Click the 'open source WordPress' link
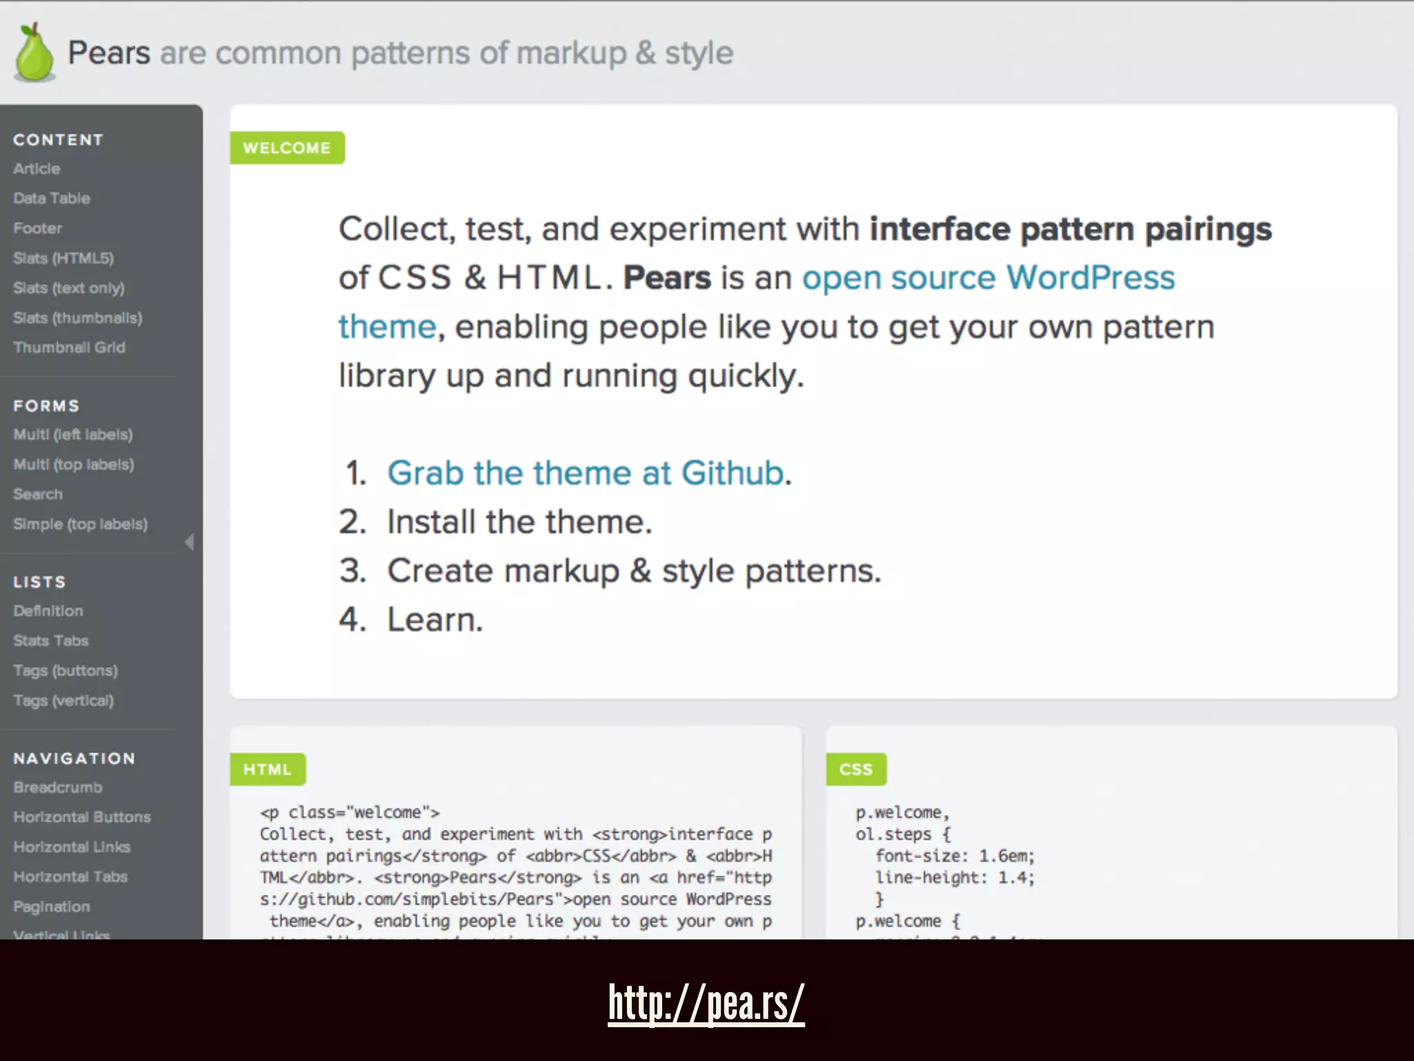Viewport: 1414px width, 1061px height. 987,278
